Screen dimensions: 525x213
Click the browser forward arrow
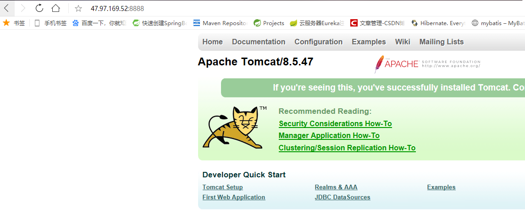23,8
